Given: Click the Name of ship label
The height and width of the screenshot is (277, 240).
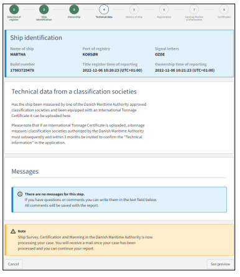Looking at the screenshot, I should click(22, 49).
